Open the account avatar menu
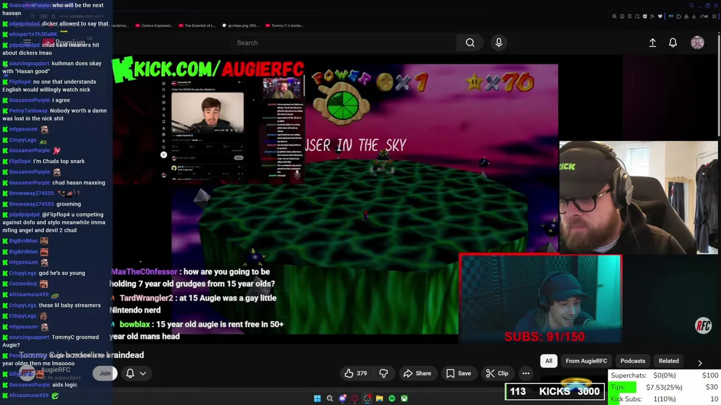This screenshot has width=721, height=405. coord(697,43)
